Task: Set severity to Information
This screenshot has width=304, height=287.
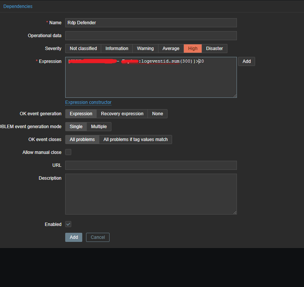Action: [x=117, y=49]
